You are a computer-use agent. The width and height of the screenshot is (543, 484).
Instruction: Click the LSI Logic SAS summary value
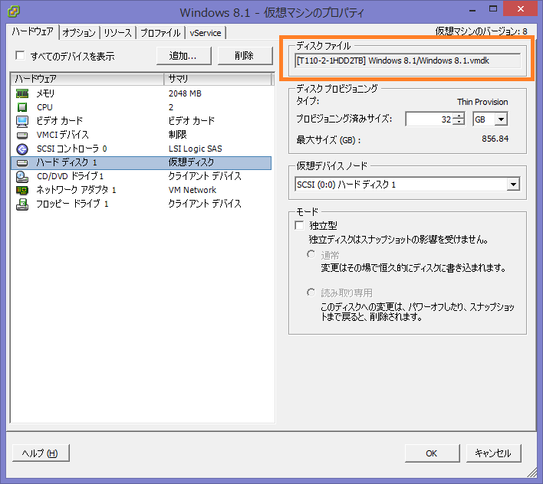196,149
